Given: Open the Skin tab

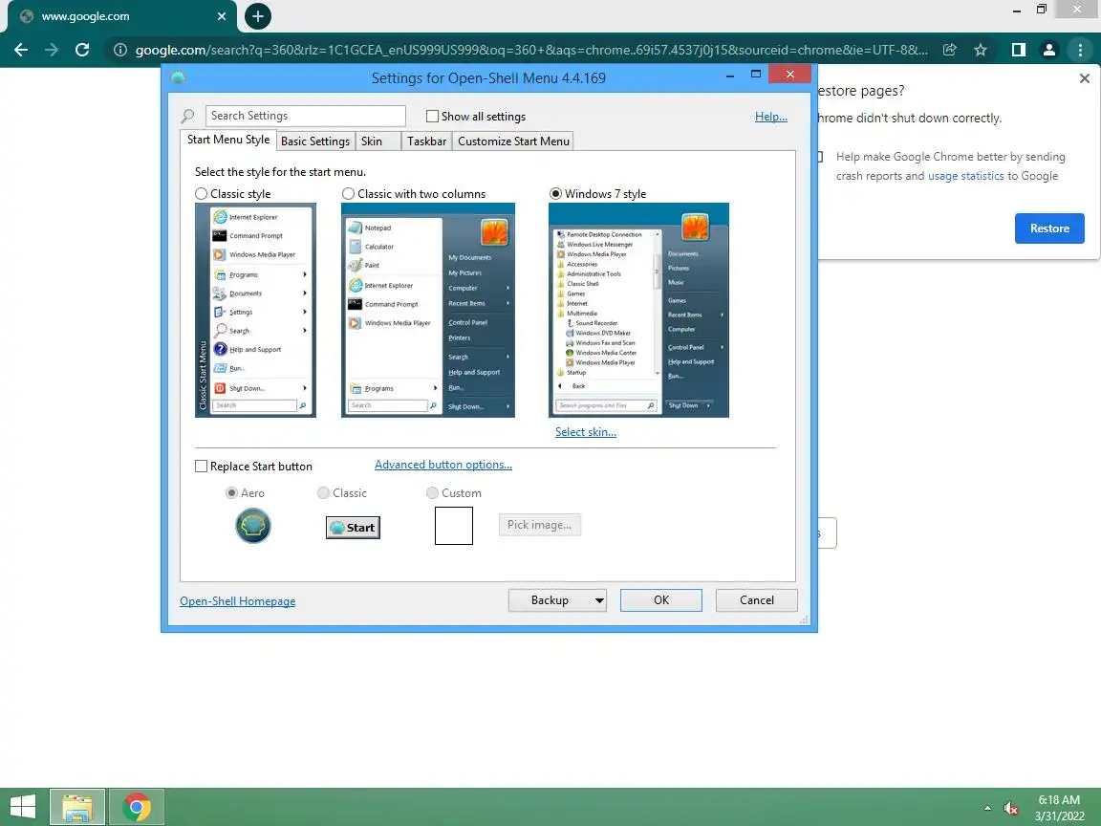Looking at the screenshot, I should (x=378, y=141).
